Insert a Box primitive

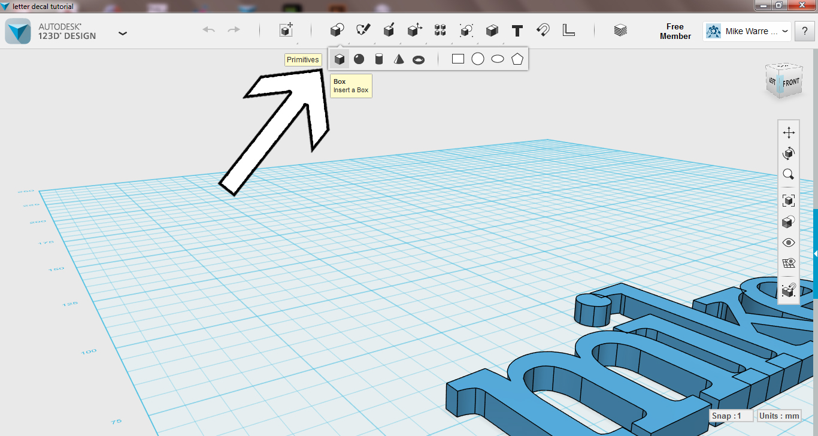340,59
